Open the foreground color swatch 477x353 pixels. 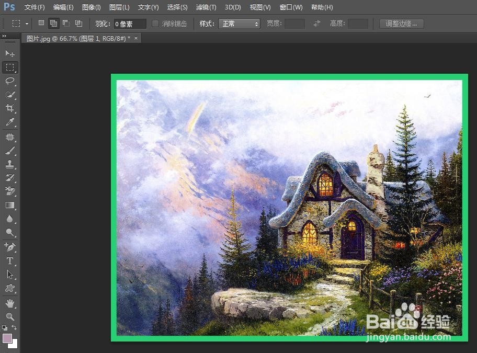click(x=7, y=338)
